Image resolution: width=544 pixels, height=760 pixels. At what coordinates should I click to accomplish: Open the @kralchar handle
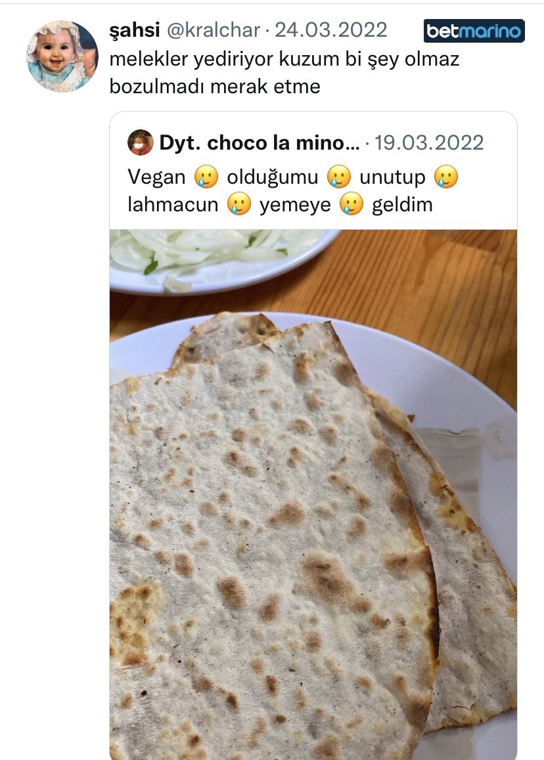(x=214, y=31)
